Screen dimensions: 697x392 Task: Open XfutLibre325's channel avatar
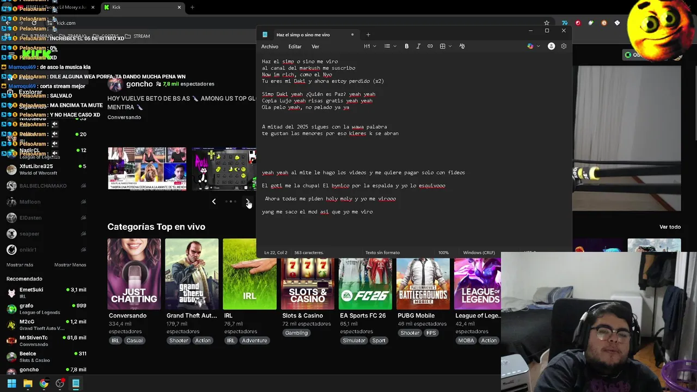pos(11,169)
